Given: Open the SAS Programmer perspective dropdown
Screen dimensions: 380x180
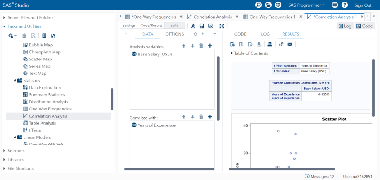Looking at the screenshot, I should click(x=306, y=5).
